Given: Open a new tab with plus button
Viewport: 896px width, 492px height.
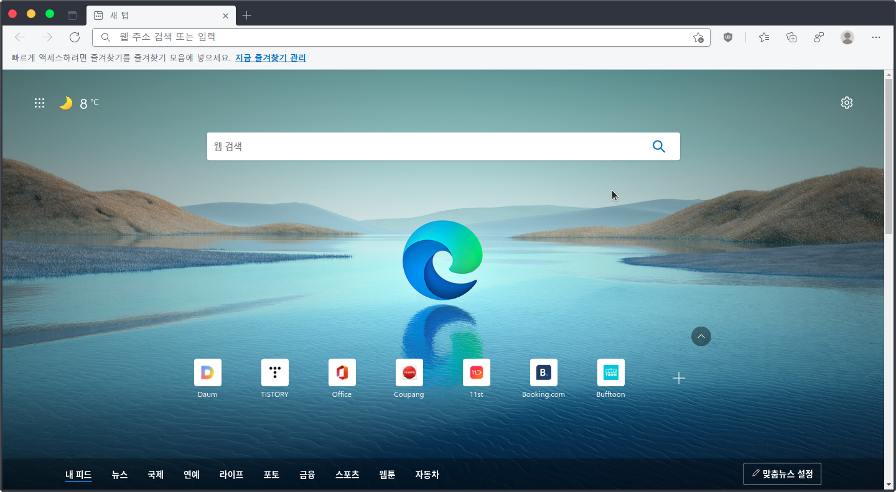Looking at the screenshot, I should coord(246,16).
